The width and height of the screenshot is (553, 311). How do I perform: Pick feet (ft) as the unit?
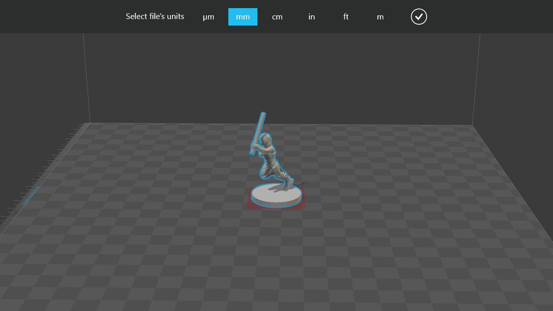tap(346, 17)
